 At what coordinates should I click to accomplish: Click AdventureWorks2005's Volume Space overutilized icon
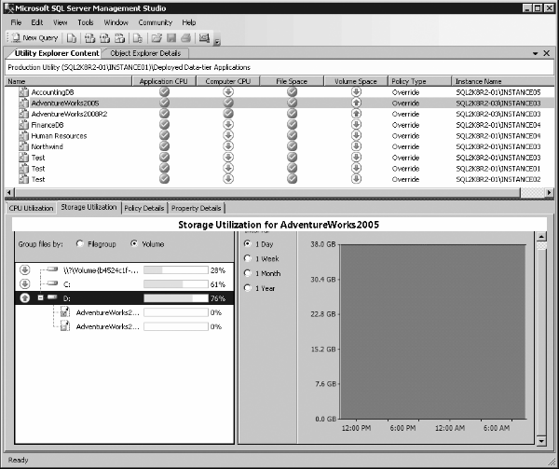[356, 103]
